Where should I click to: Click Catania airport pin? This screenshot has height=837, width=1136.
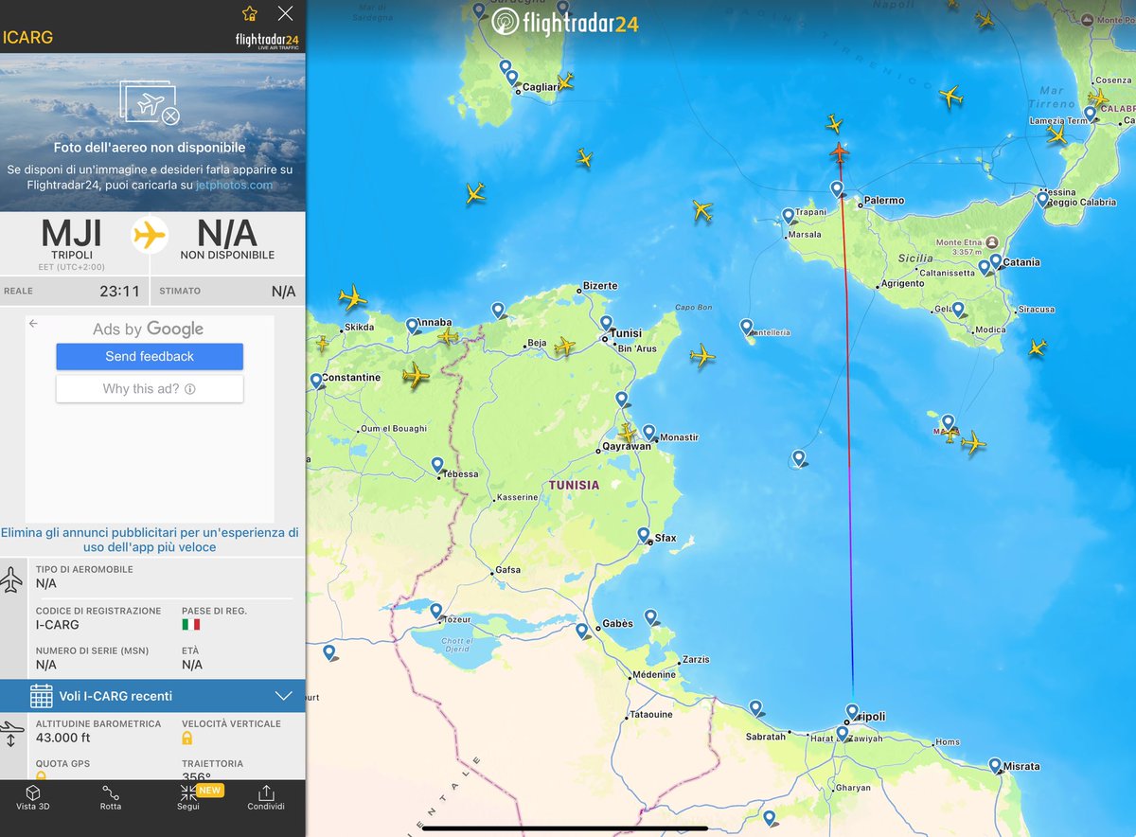996,261
